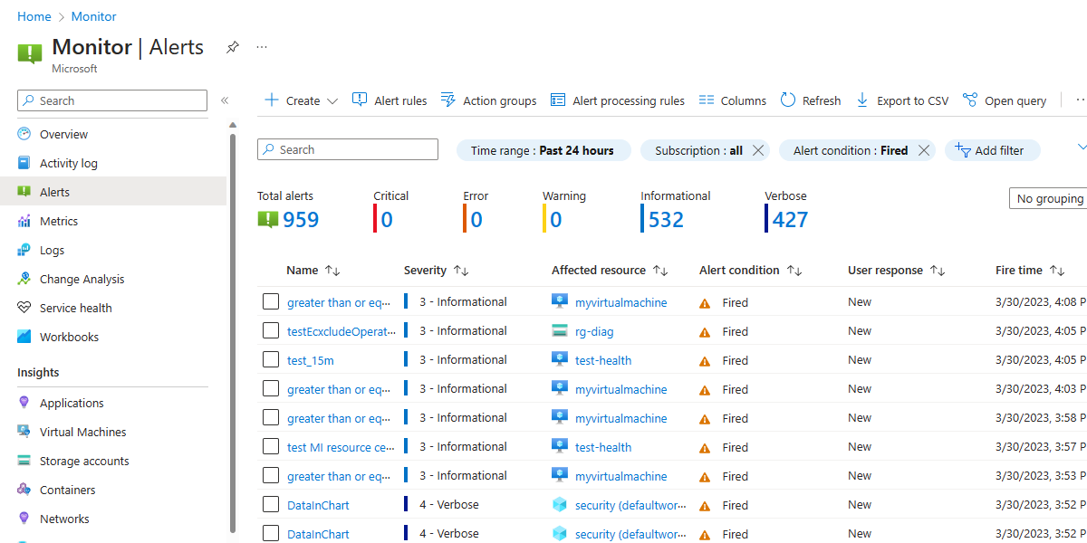This screenshot has height=543, width=1087.
Task: Click the Alert rules toolbar icon
Action: pos(360,100)
